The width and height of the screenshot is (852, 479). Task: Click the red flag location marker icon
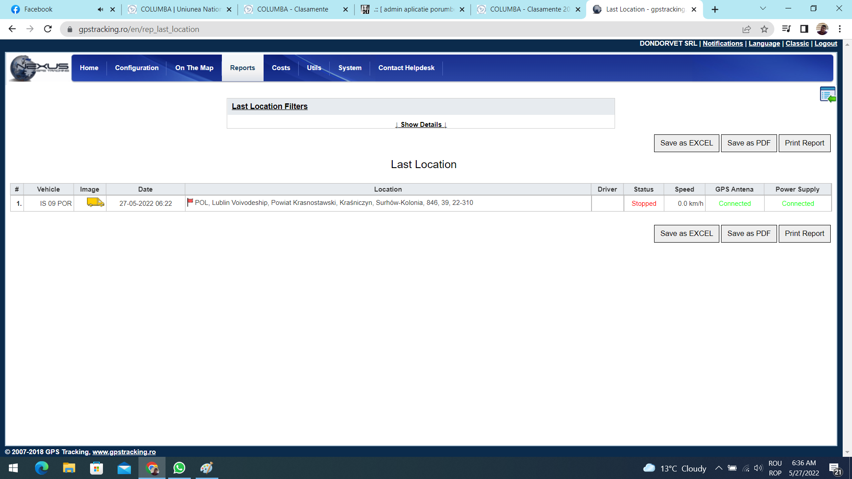click(190, 202)
